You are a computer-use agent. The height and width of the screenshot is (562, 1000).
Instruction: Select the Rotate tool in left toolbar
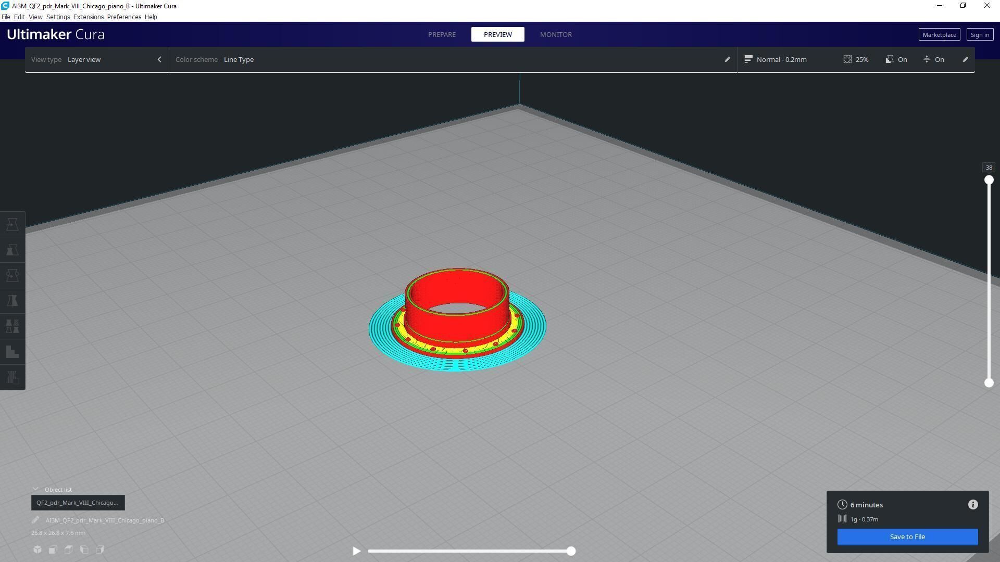click(x=12, y=276)
